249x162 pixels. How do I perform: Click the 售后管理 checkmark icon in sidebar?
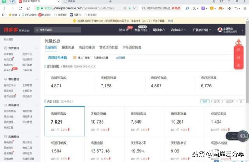point(5,79)
